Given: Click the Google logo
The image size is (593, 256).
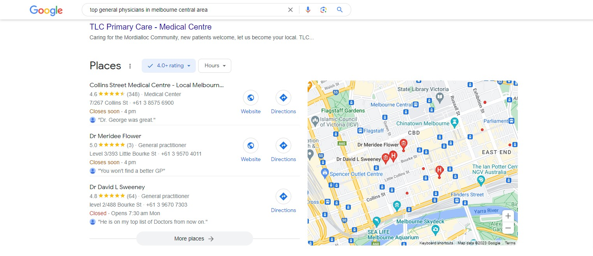Looking at the screenshot, I should [46, 11].
